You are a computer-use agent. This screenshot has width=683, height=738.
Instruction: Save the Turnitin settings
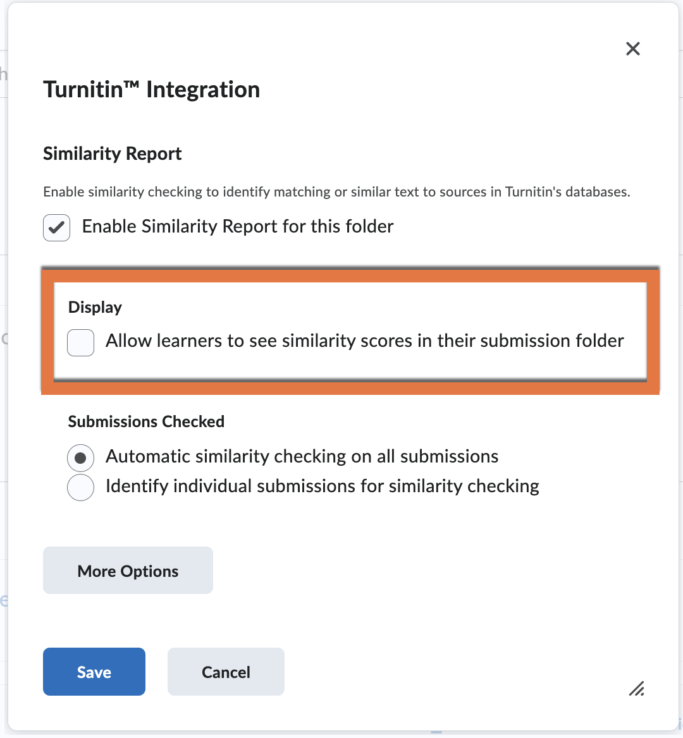(x=94, y=672)
